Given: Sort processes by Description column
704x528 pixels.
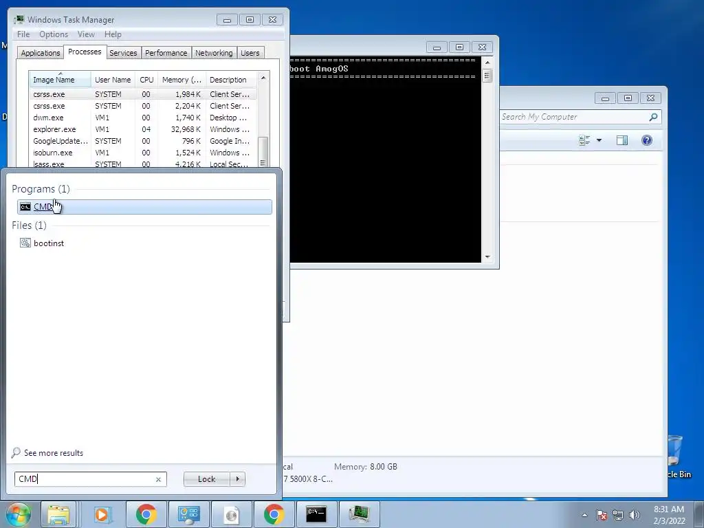Looking at the screenshot, I should point(231,80).
